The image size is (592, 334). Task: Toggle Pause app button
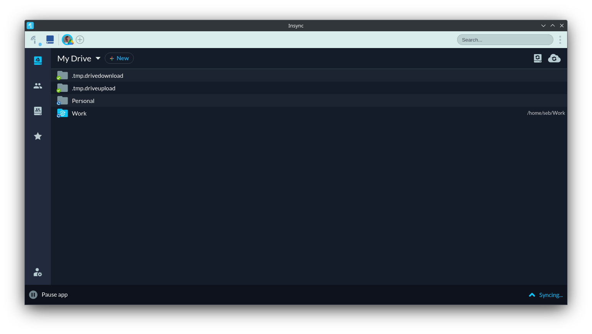34,295
